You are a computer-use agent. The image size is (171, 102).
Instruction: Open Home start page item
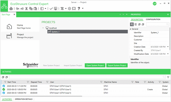[20, 27]
